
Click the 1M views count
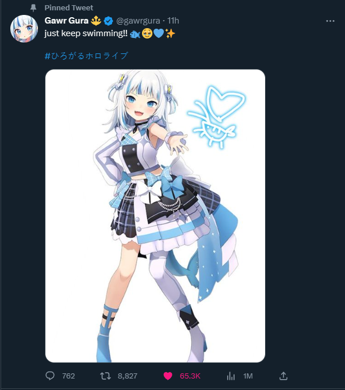[x=248, y=376]
